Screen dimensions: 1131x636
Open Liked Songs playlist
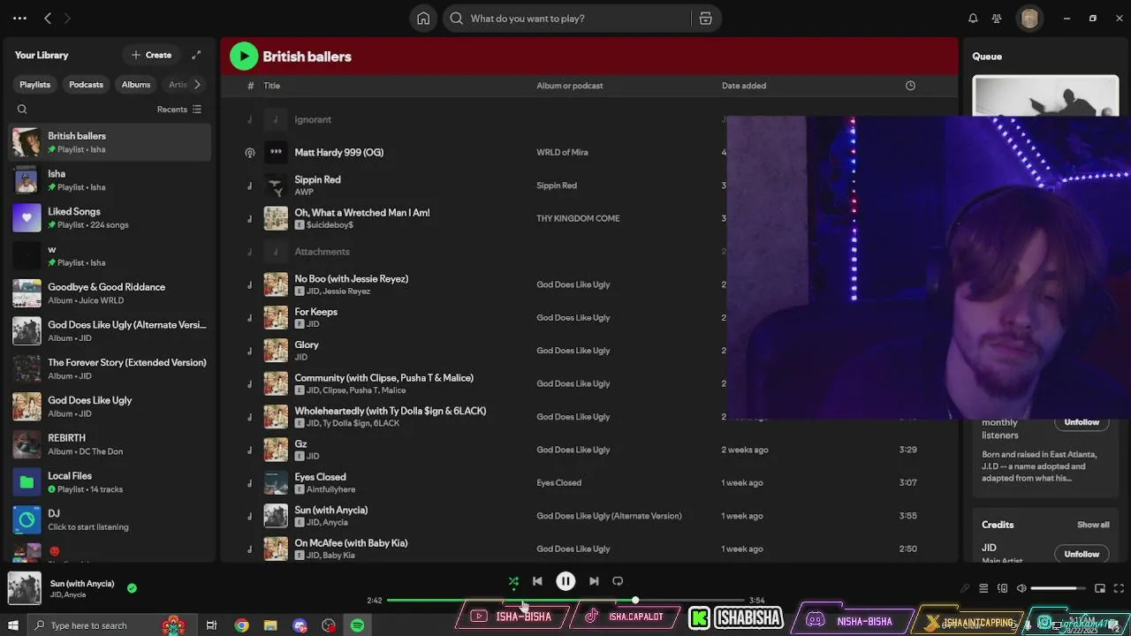[x=110, y=218]
